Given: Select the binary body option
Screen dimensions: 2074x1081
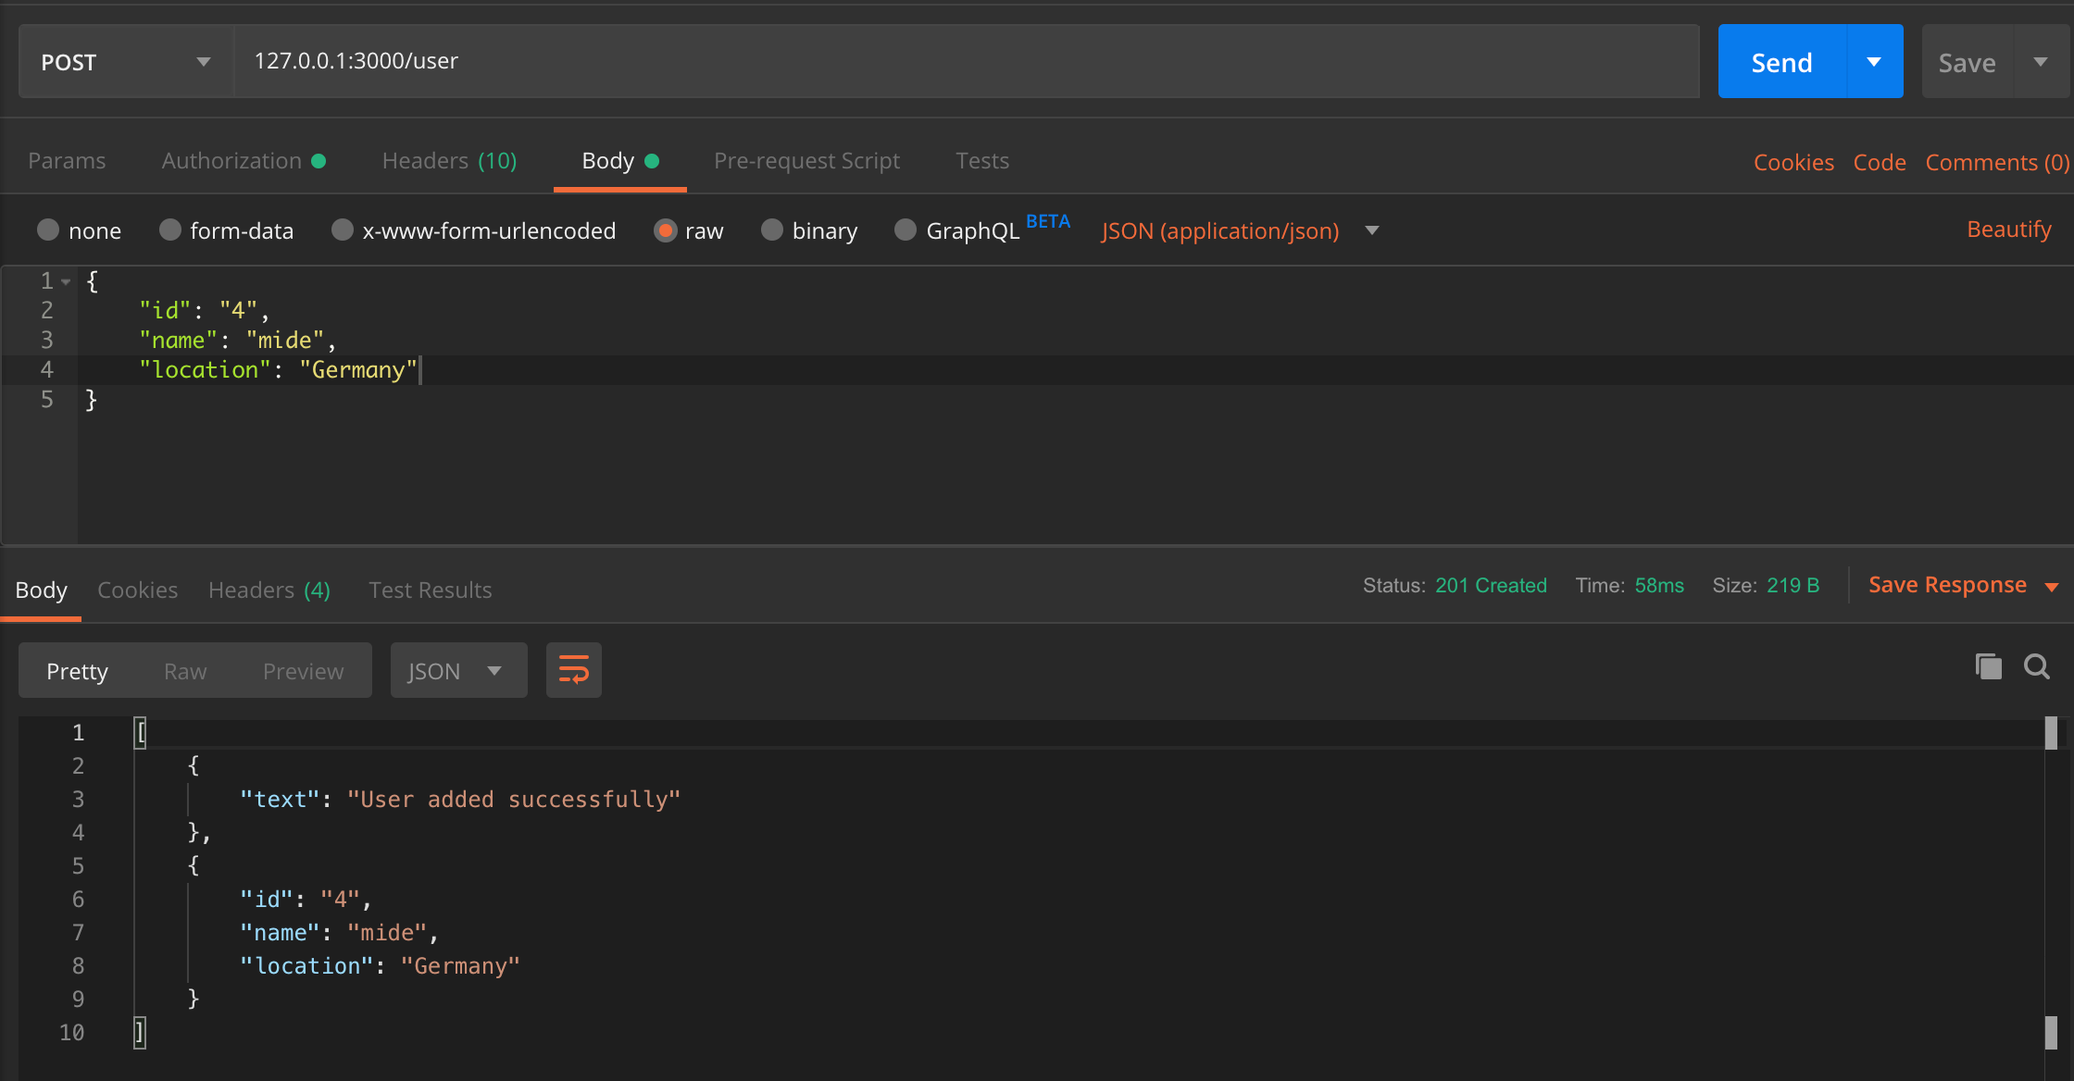Looking at the screenshot, I should (x=772, y=230).
